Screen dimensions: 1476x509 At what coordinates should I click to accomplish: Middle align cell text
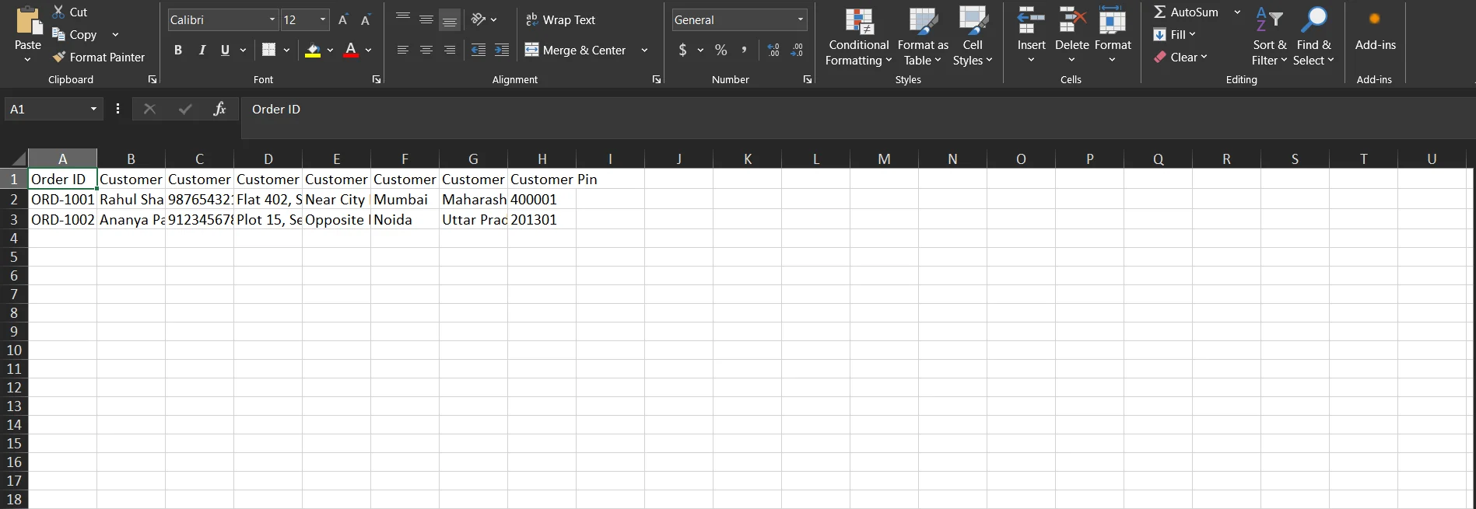(426, 19)
